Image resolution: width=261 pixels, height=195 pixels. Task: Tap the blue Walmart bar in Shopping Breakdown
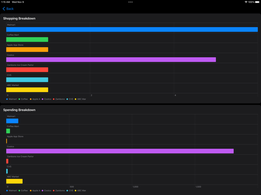coord(132,30)
